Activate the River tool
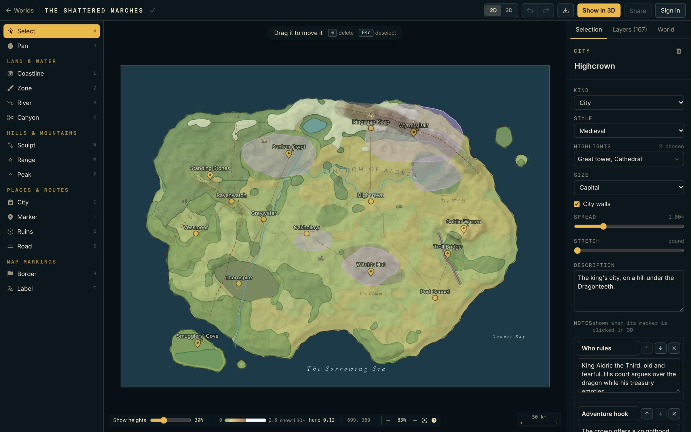The height and width of the screenshot is (432, 691). tap(52, 103)
